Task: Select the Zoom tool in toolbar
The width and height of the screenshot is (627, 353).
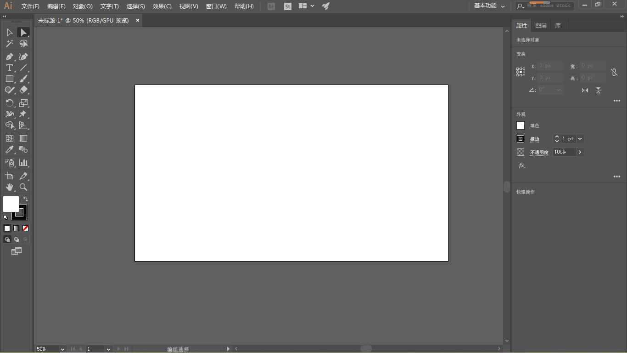Action: pyautogui.click(x=23, y=188)
